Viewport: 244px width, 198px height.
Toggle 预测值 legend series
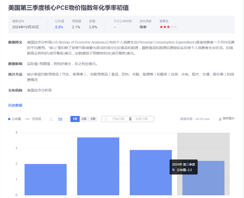pos(33,119)
